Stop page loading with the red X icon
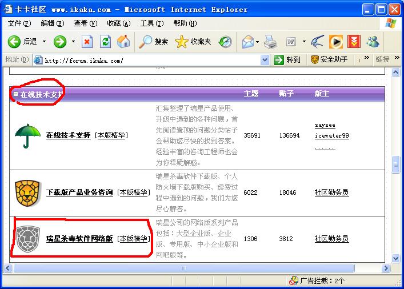The image size is (404, 289). point(87,42)
